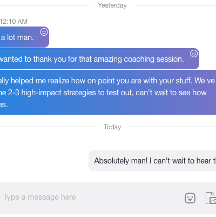
Task: Attach an image or file to message
Action: (x=211, y=198)
